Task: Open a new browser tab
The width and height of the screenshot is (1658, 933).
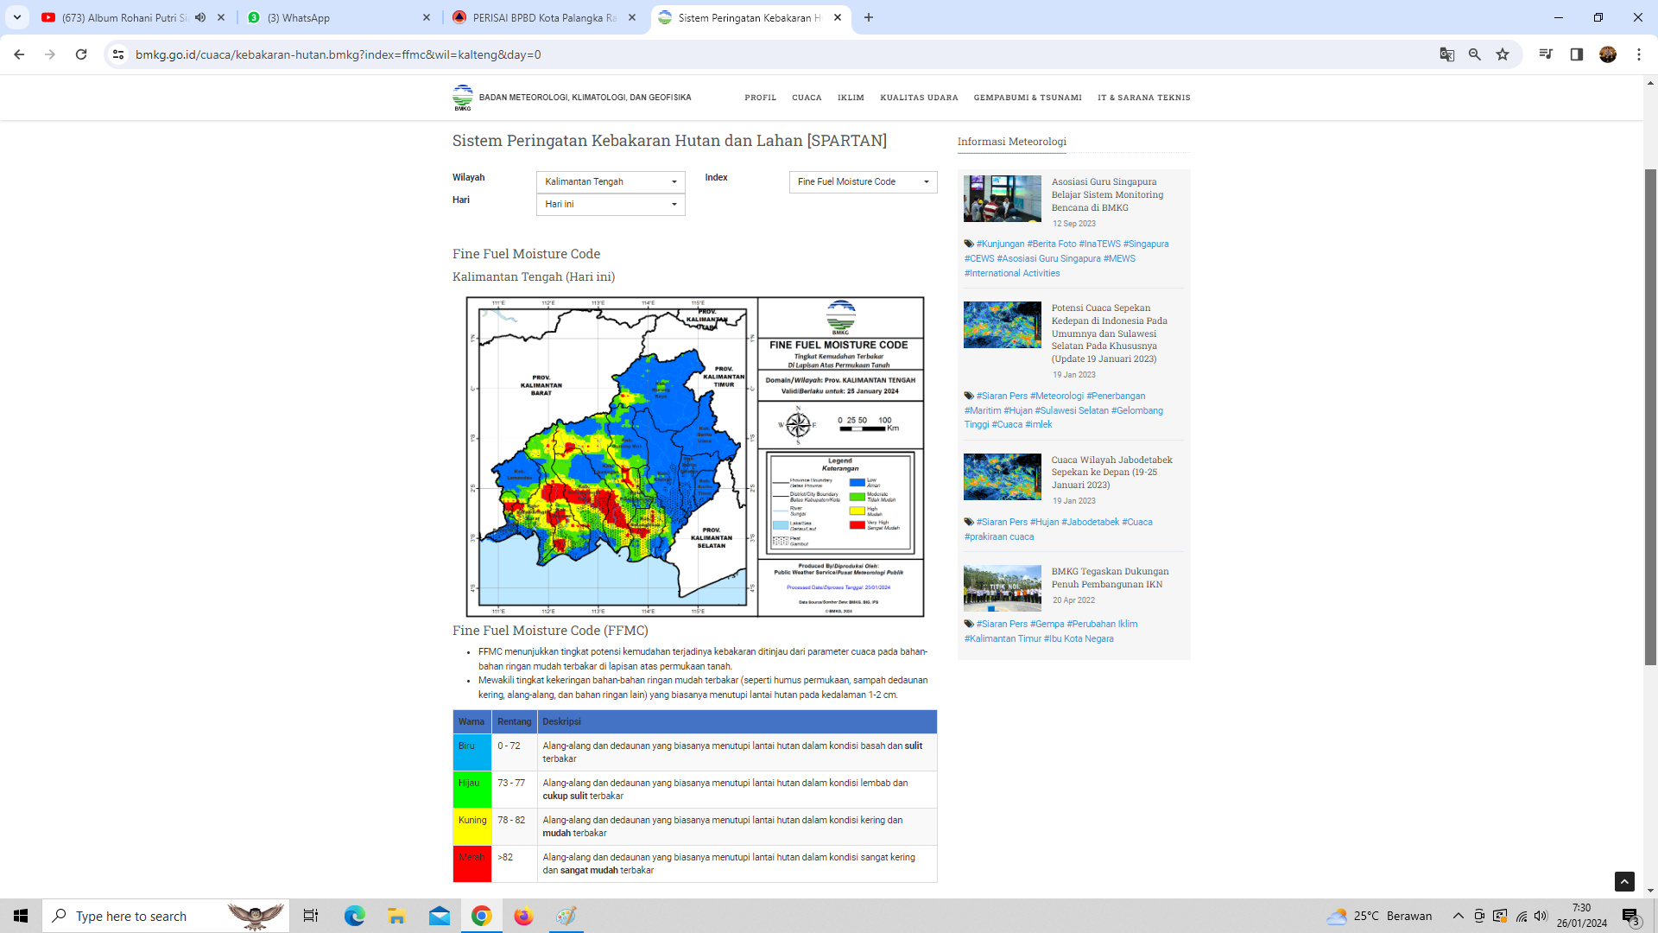Action: pyautogui.click(x=869, y=17)
